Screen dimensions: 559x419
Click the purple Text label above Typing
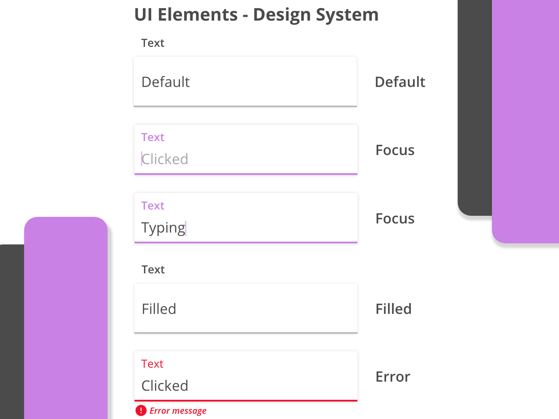point(153,206)
